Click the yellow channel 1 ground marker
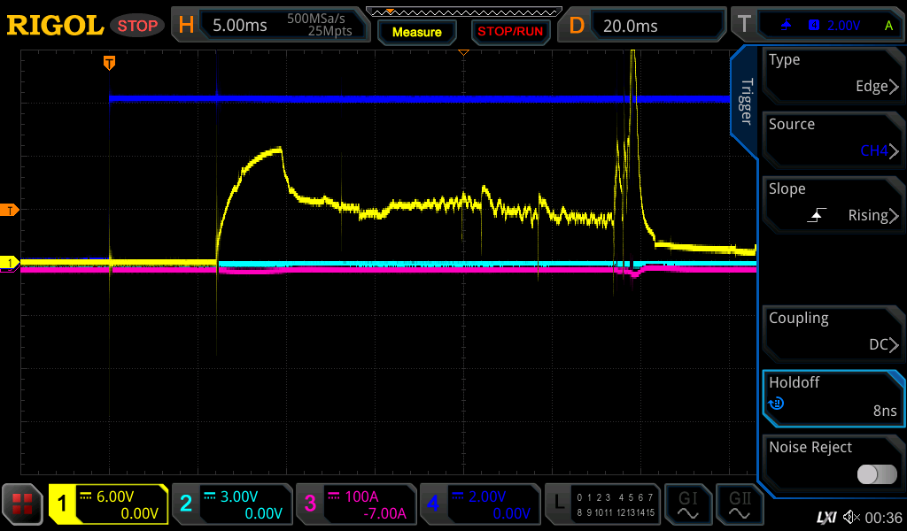This screenshot has height=531, width=907. [11, 263]
